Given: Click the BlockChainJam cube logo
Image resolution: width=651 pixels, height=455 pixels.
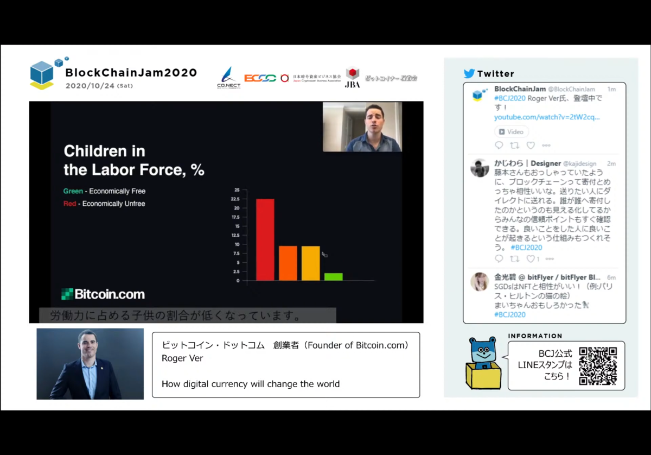Looking at the screenshot, I should point(49,73).
